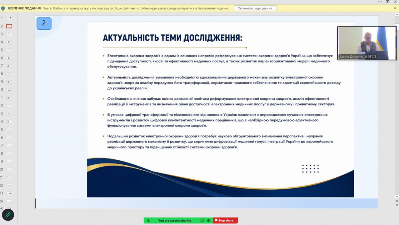Click the phone icon in sharing bar
The height and width of the screenshot is (225, 399).
148,220
